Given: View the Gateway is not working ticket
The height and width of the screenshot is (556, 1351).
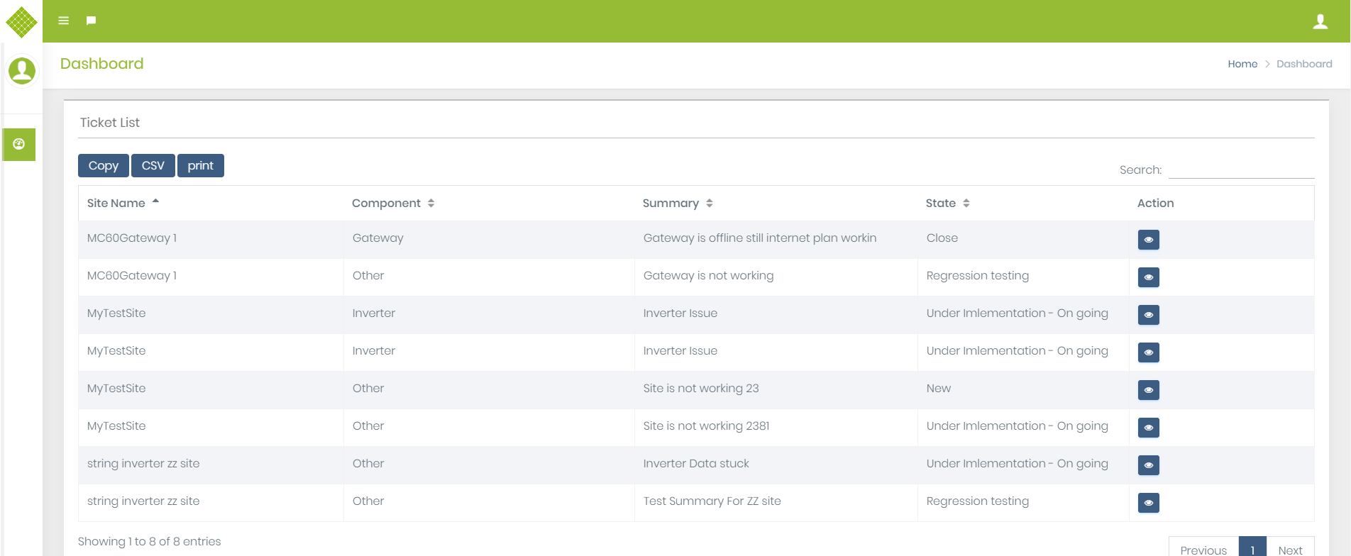Looking at the screenshot, I should (x=1148, y=277).
